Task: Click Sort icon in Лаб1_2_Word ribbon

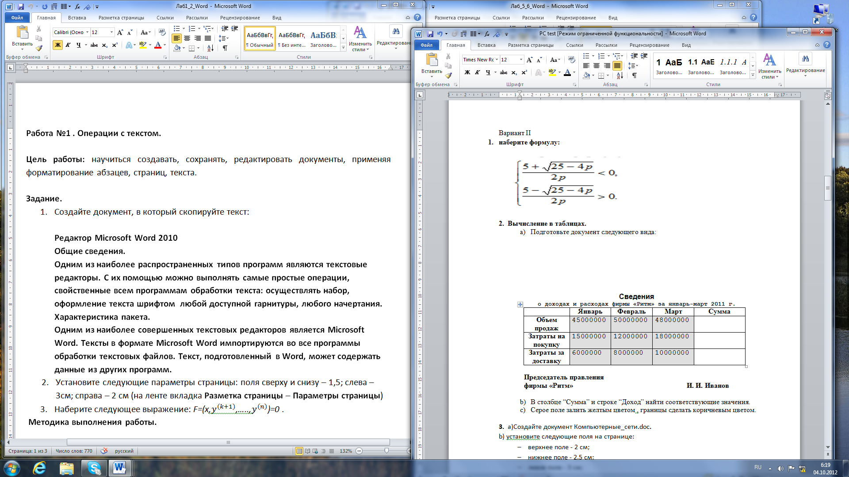Action: coord(210,48)
